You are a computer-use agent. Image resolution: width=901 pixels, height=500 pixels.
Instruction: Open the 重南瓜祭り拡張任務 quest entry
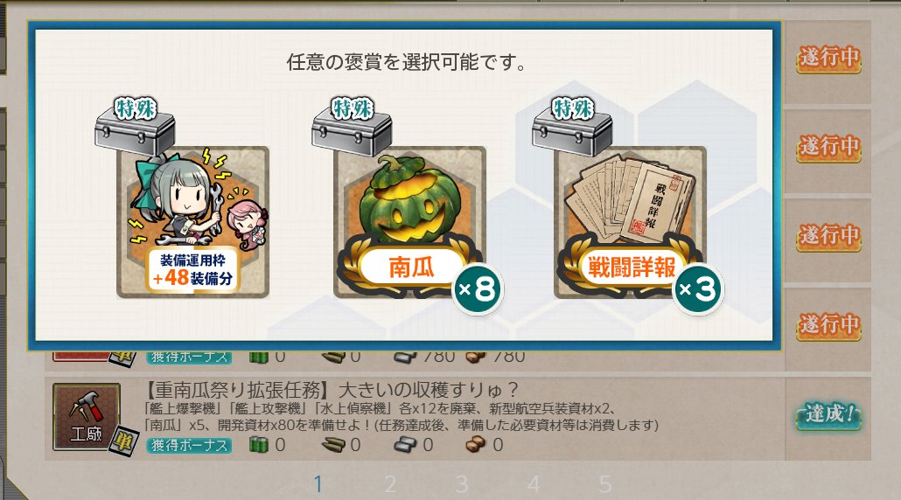[415, 418]
